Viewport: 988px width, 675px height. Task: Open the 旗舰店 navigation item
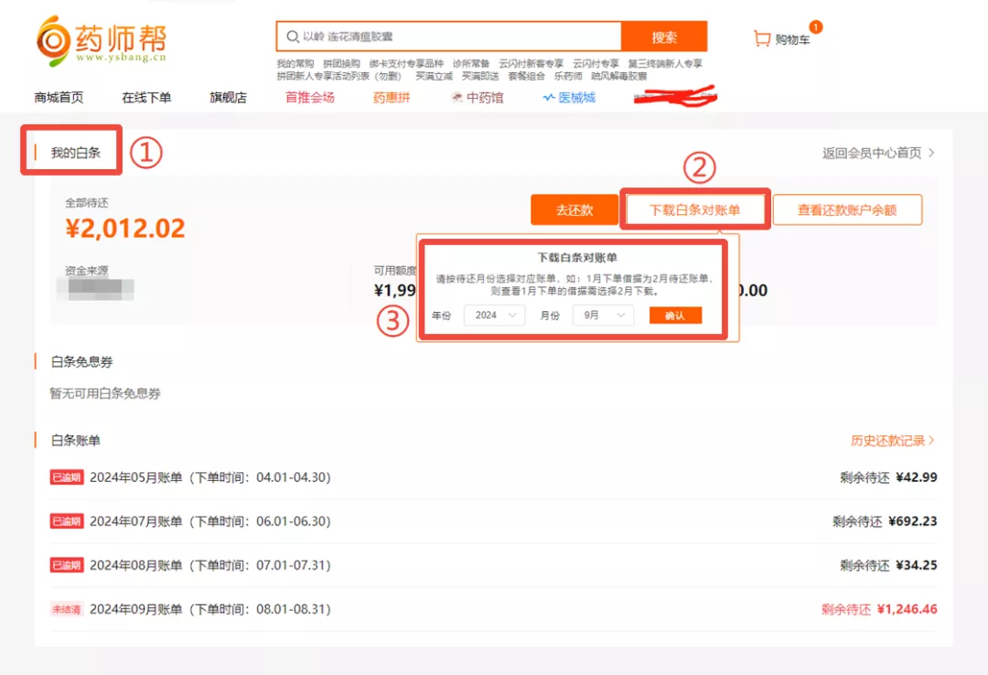click(228, 98)
